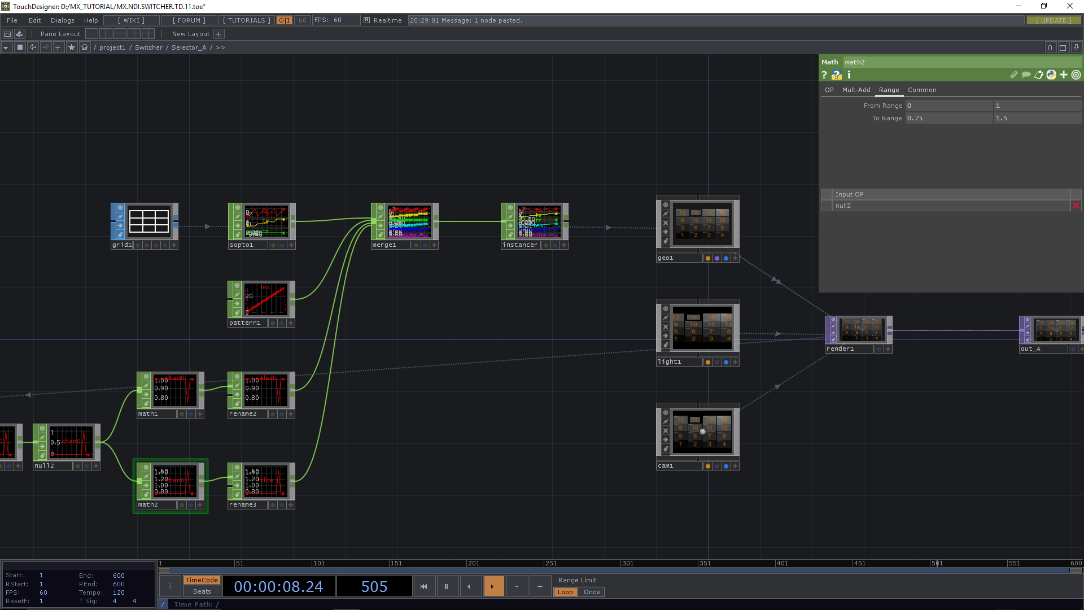This screenshot has width=1084, height=610.
Task: Maximize pane icon at top right
Action: pos(1063,47)
